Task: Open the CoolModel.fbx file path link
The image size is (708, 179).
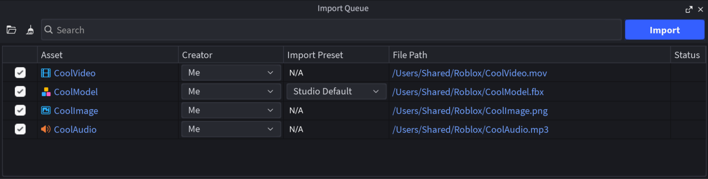Action: tap(468, 92)
